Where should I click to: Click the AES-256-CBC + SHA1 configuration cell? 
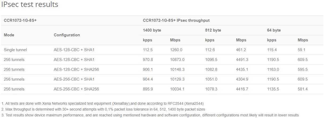pyautogui.click(x=74, y=79)
